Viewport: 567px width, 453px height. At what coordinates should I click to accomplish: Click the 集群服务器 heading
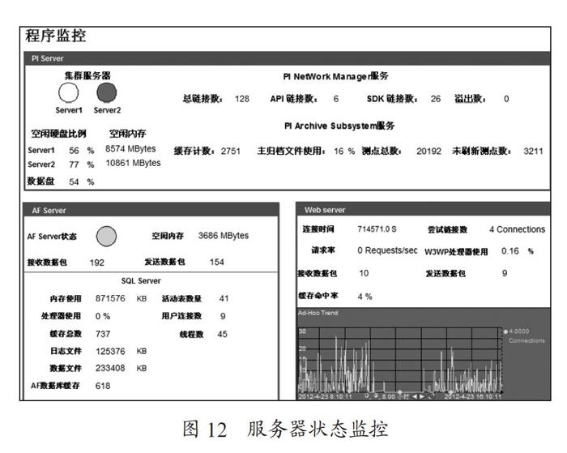tap(87, 75)
